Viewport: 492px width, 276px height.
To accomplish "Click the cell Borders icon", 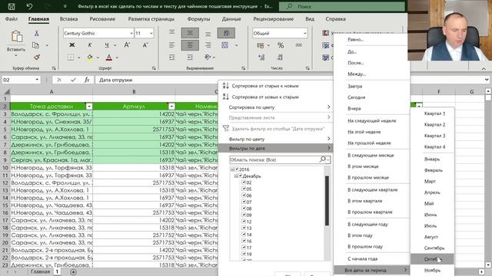I will (x=71, y=58).
